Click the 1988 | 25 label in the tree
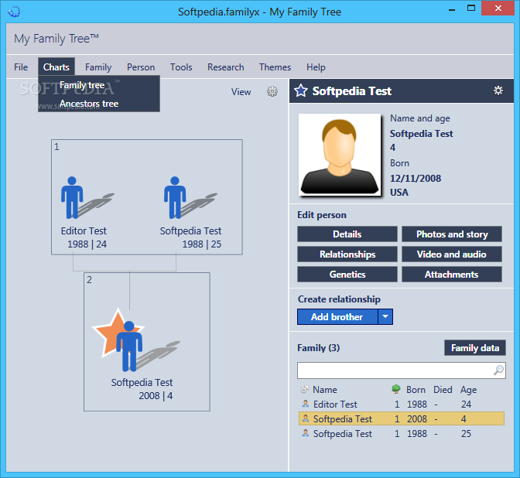Viewport: 520px width, 478px height. pos(202,244)
